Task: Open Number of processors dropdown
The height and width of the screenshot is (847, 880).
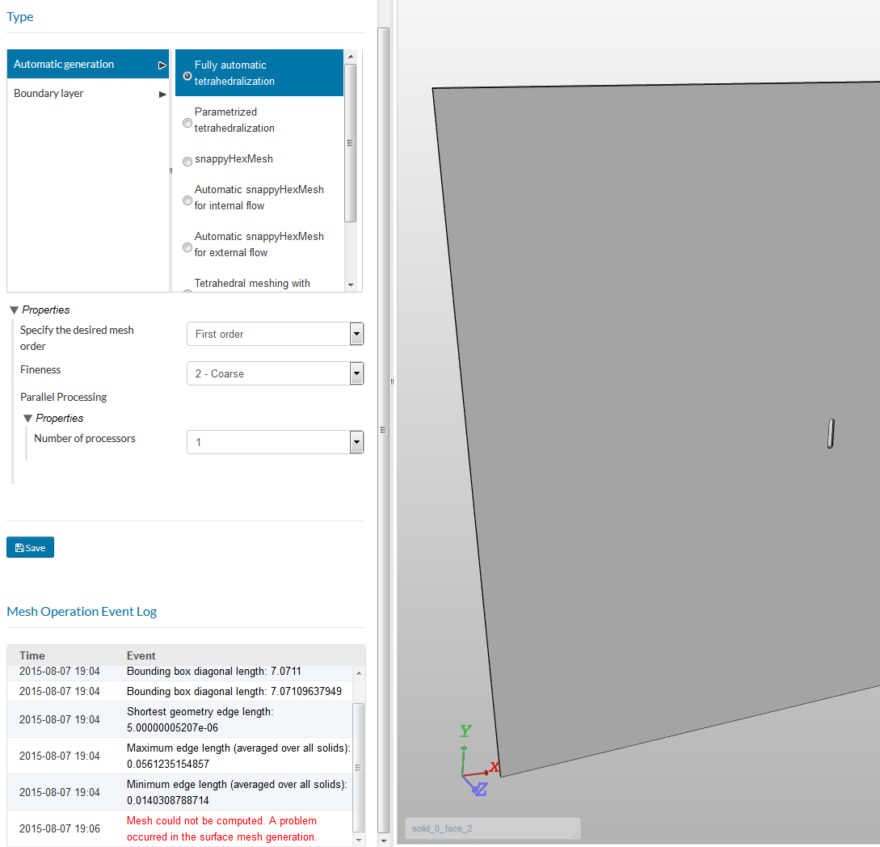Action: point(356,442)
